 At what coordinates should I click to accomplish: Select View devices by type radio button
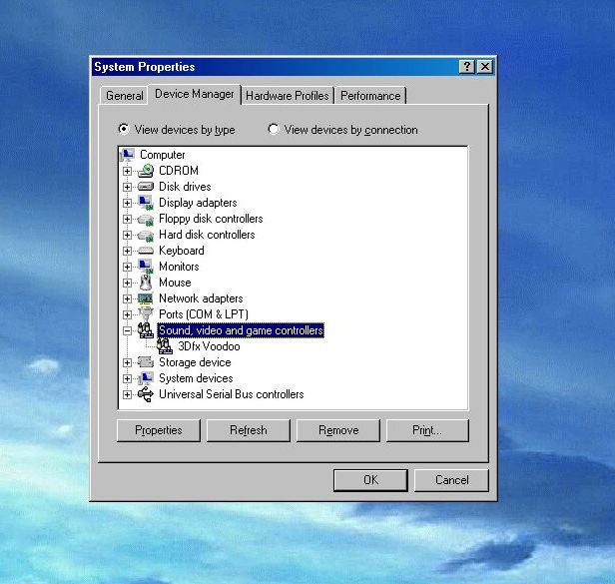pos(124,129)
